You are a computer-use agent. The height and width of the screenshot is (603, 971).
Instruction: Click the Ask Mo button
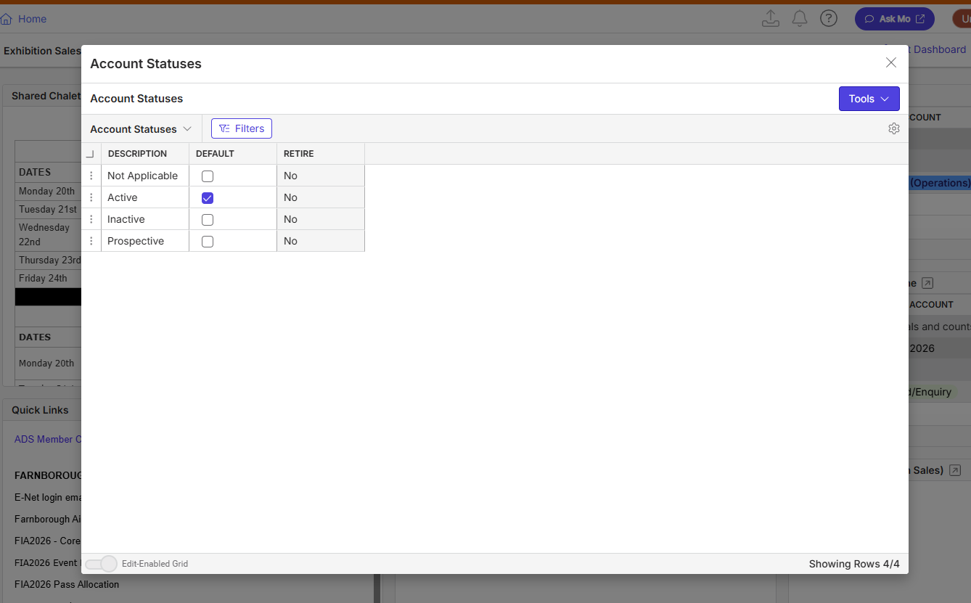[895, 19]
